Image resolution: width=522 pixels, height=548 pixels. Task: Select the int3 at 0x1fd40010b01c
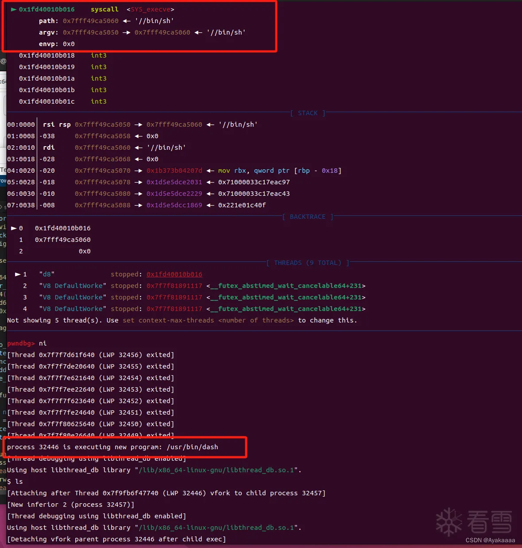(99, 101)
